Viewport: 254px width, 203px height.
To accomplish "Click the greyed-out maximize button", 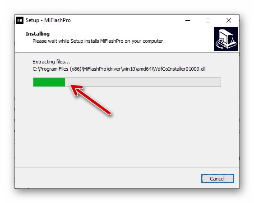I will (x=208, y=20).
